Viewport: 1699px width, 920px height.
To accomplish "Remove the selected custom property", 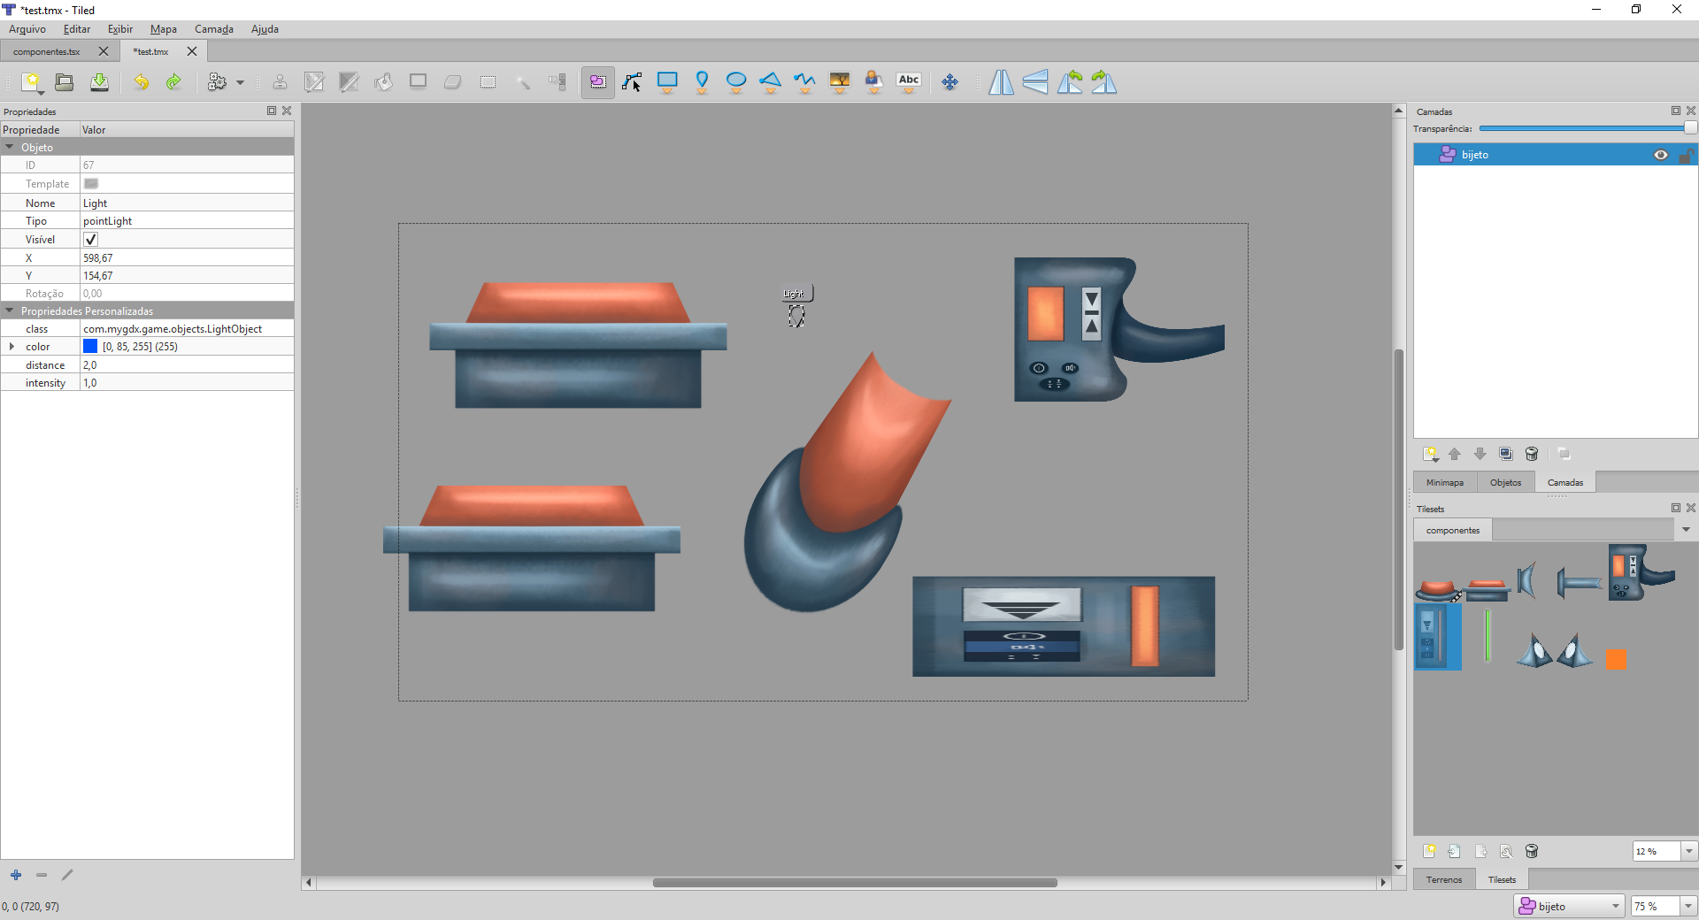I will 42,875.
